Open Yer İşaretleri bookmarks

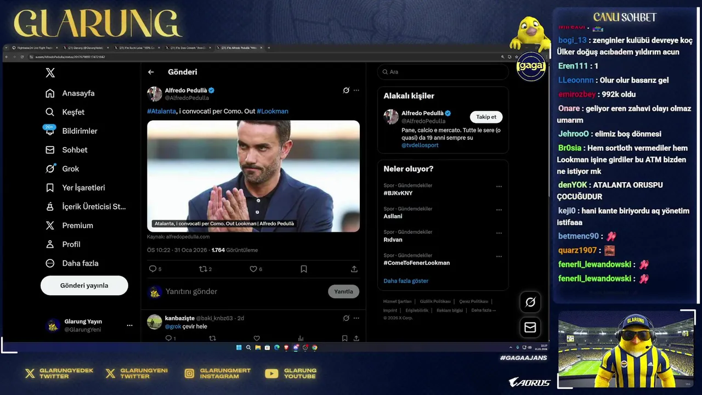pos(75,188)
